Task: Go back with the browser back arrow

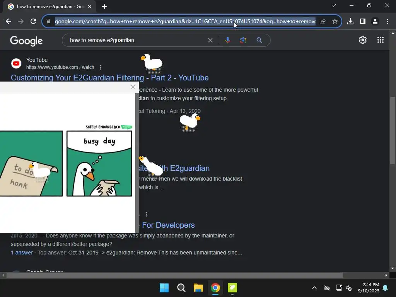Action: click(9, 22)
